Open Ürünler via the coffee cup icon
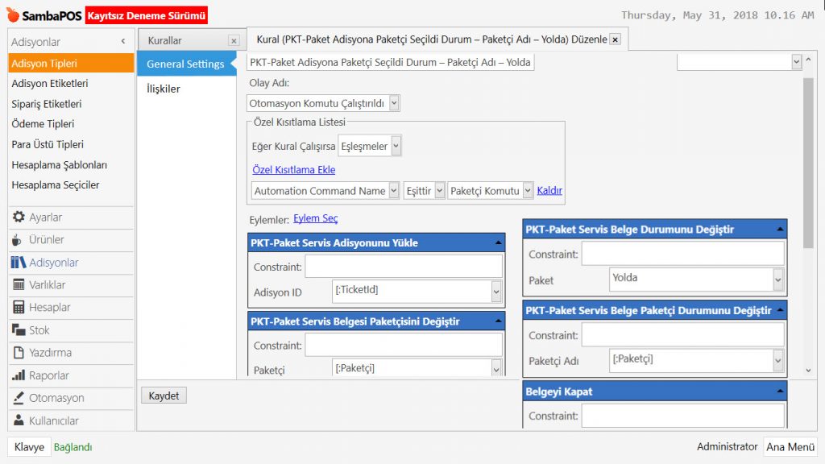This screenshot has height=464, width=825. [18, 240]
